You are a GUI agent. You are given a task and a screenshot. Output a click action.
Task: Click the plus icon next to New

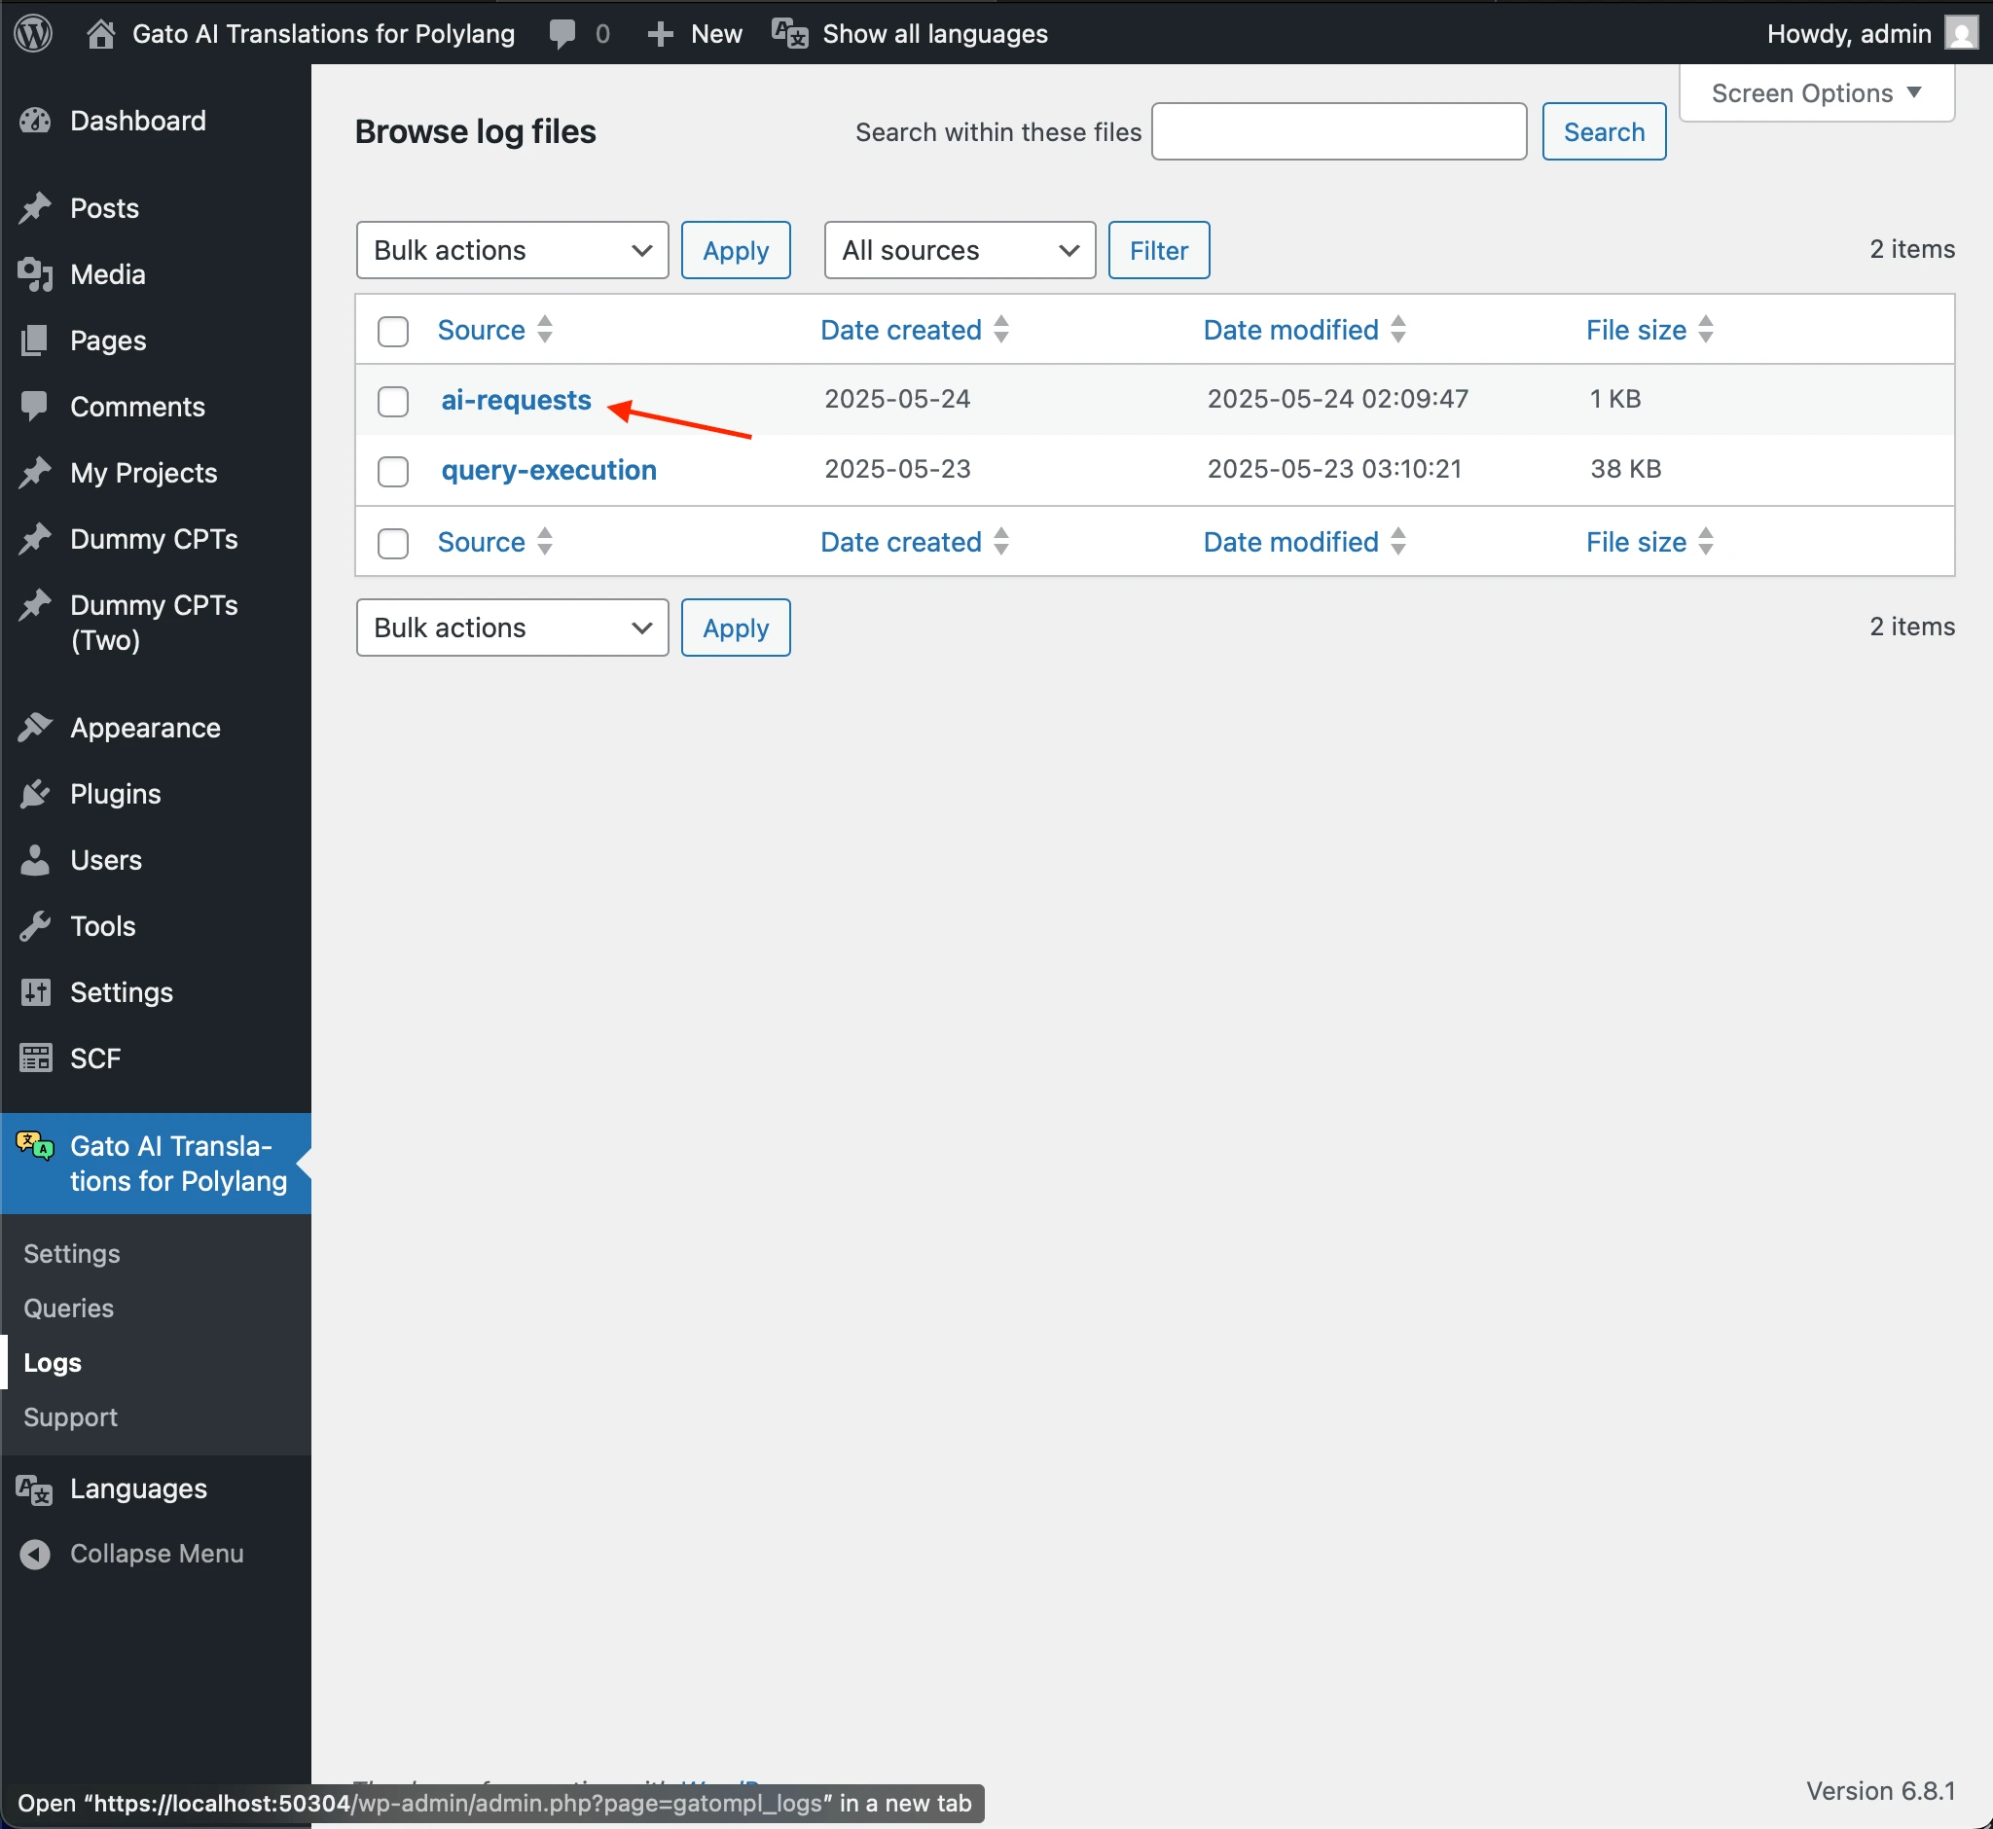point(660,35)
